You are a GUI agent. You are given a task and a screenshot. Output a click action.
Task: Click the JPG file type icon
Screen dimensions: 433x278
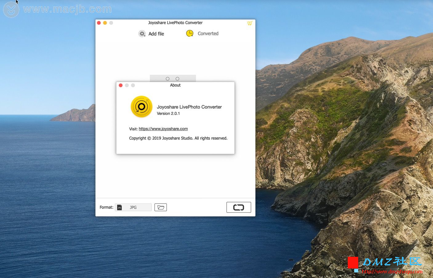point(119,207)
